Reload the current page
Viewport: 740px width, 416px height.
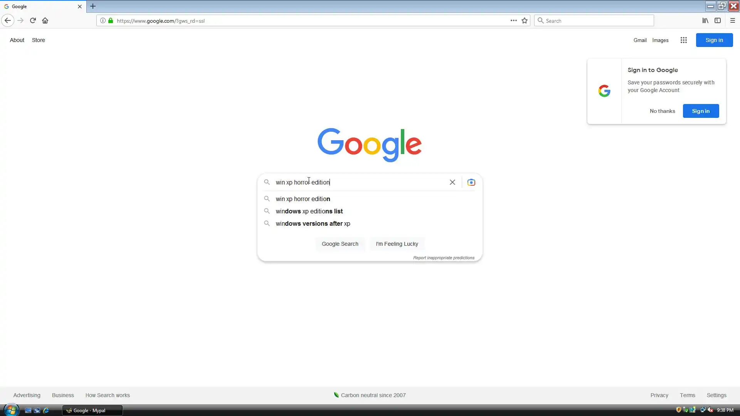pos(33,20)
